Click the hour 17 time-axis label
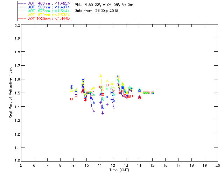 pyautogui.click(x=178, y=165)
